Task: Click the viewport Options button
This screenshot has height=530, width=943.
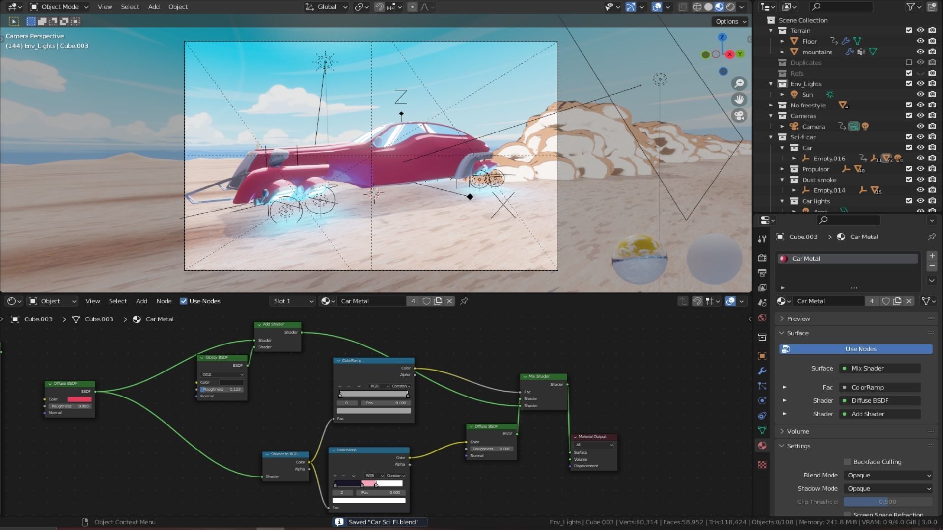Action: pos(730,21)
